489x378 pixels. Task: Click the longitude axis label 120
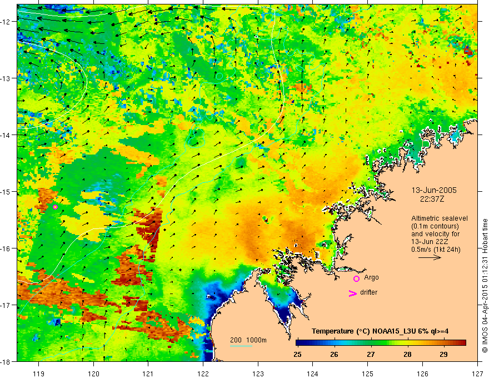[x=93, y=374]
